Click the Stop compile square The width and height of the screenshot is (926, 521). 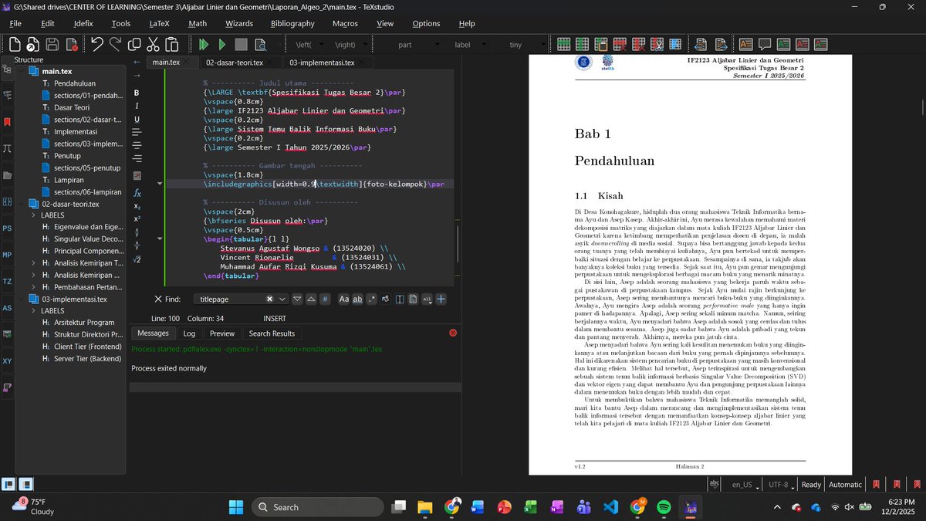(242, 45)
